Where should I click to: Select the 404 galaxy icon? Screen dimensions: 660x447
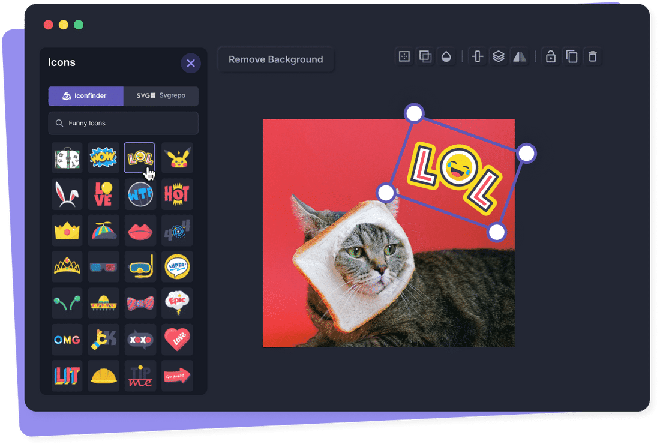(x=177, y=230)
